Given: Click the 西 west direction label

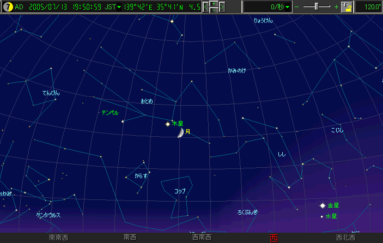Looking at the screenshot, I should point(273,238).
